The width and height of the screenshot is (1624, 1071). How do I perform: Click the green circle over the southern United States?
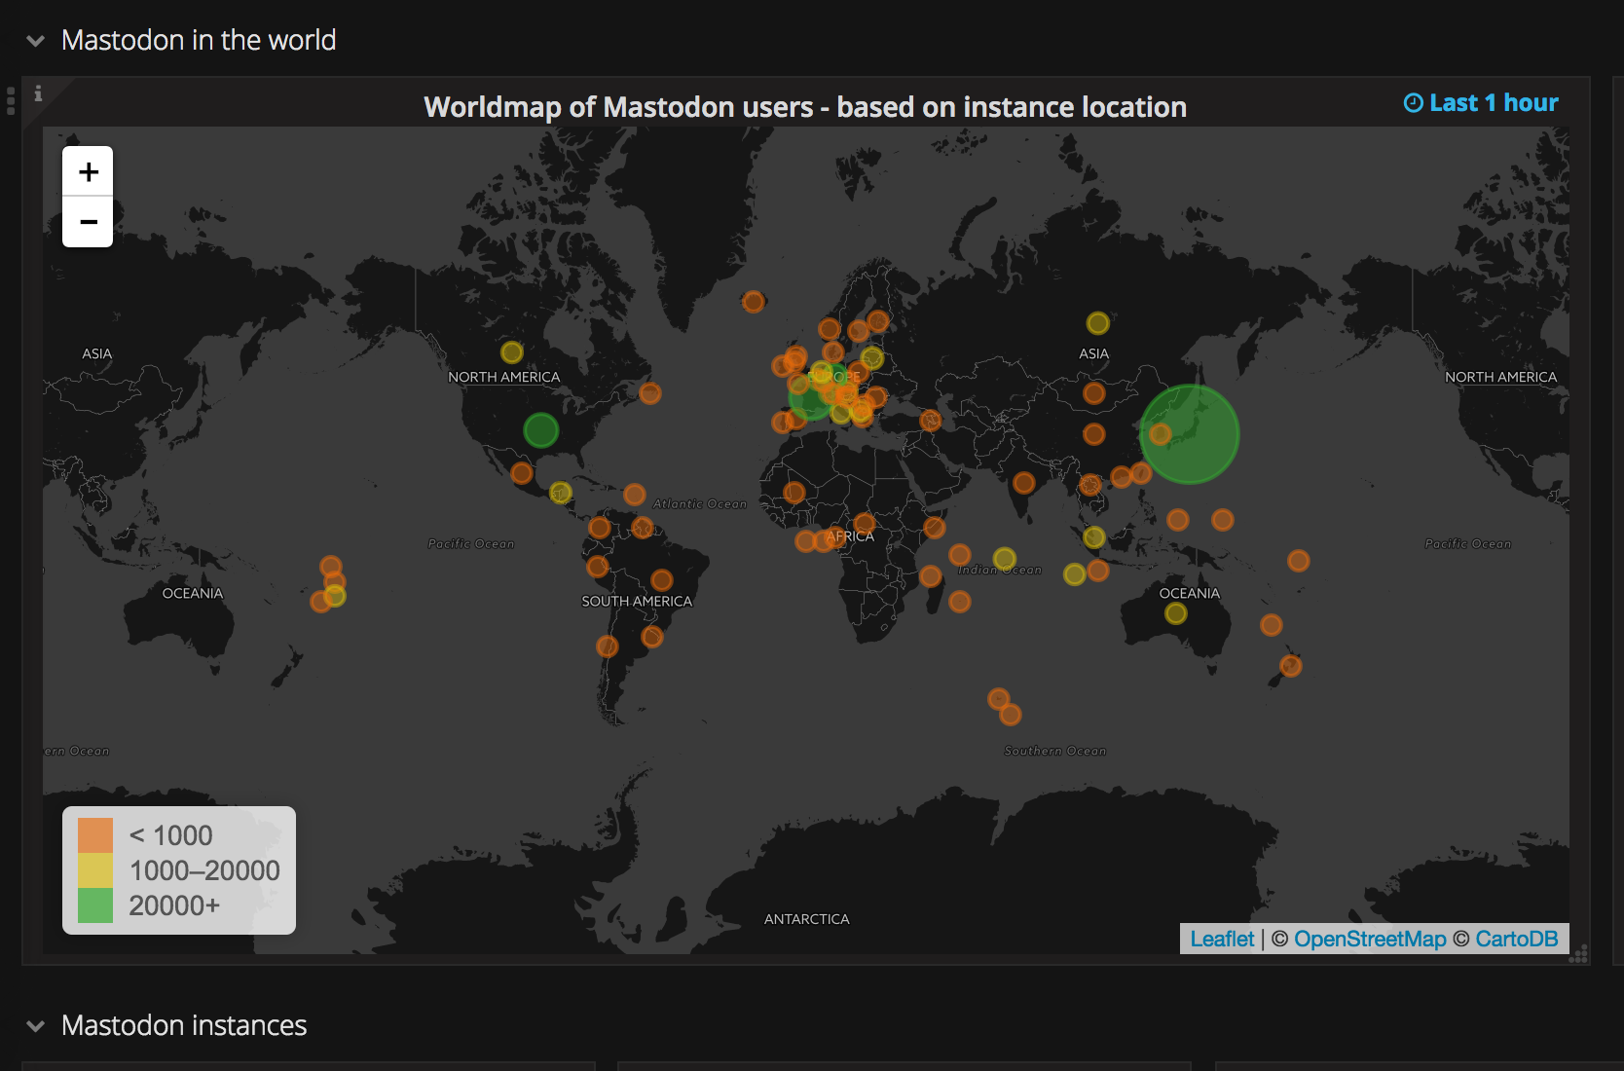541,429
